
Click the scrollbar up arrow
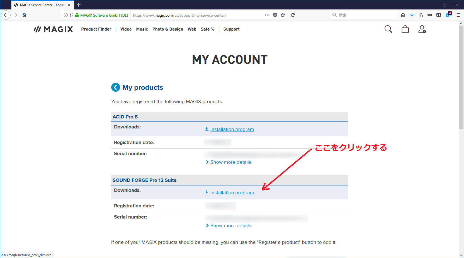pos(461,23)
